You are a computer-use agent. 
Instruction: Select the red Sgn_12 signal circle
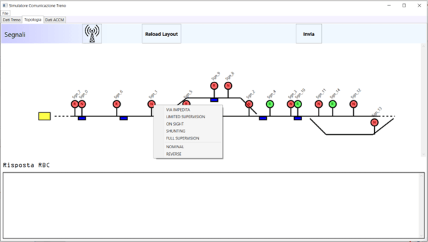[x=353, y=104]
